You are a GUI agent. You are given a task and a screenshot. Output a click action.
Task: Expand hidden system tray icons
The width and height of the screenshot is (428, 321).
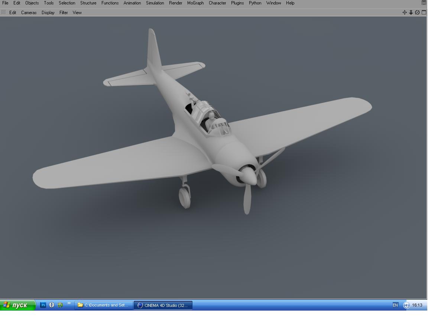(406, 305)
